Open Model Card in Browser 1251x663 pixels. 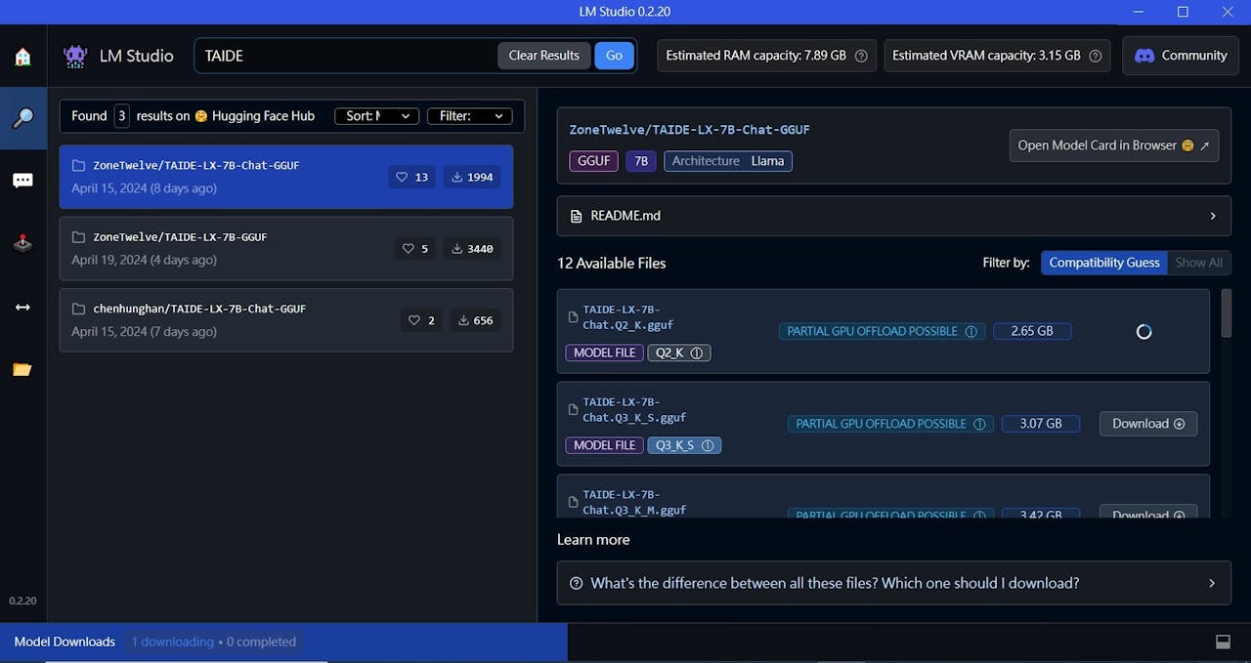[x=1113, y=145]
